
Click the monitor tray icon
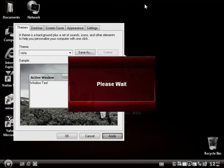(190, 164)
